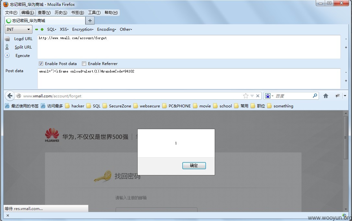This screenshot has height=221, width=352.
Task: Click the scrollbar up arrow
Action: click(346, 113)
